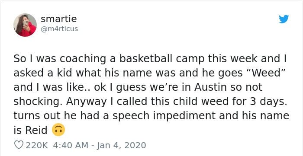View the 220K likes count
Screen dimensions: 303x156
tap(37, 145)
